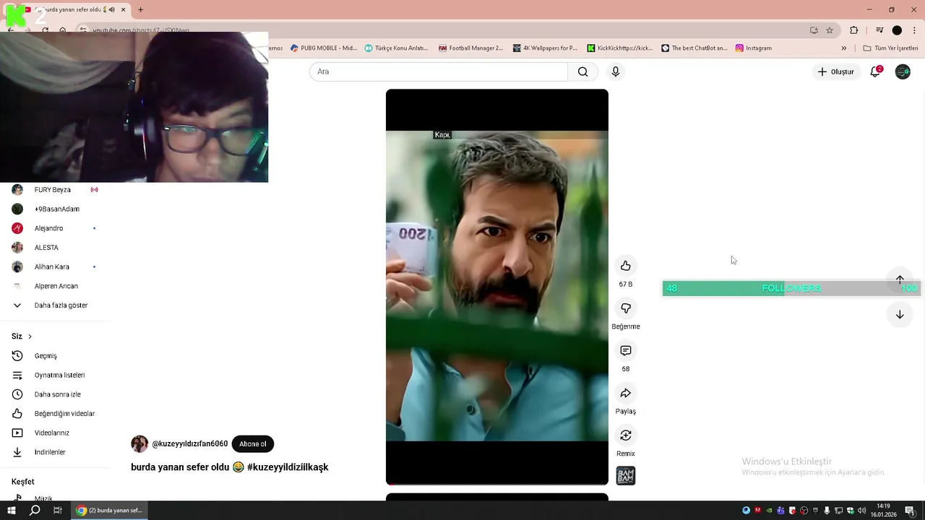This screenshot has height=520, width=925.
Task: Reload the page in Chrome
Action: (46, 30)
